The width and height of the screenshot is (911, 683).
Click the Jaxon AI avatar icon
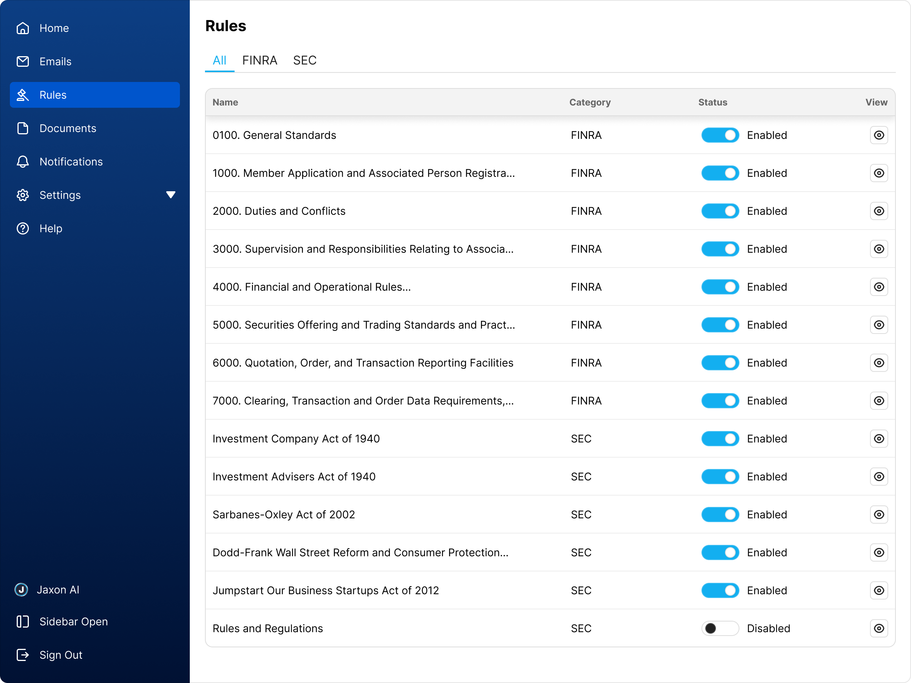tap(21, 590)
